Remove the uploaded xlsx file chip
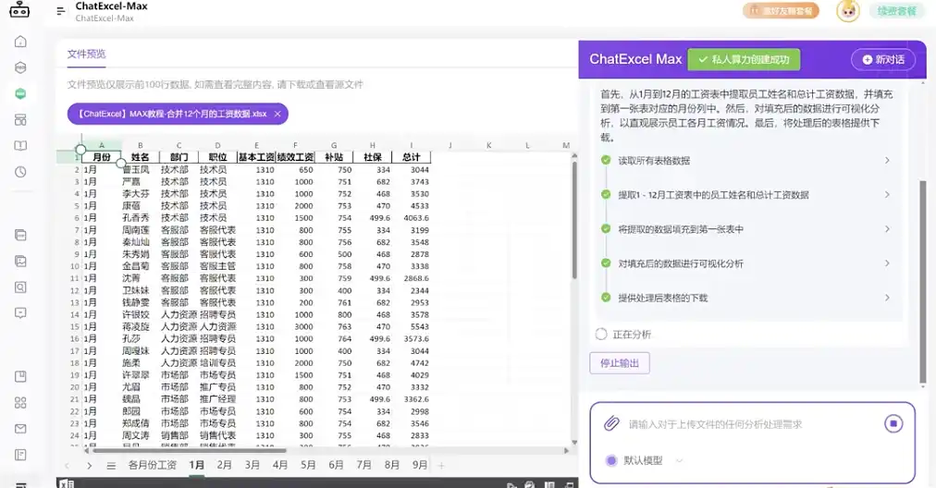The height and width of the screenshot is (488, 936). pos(277,114)
